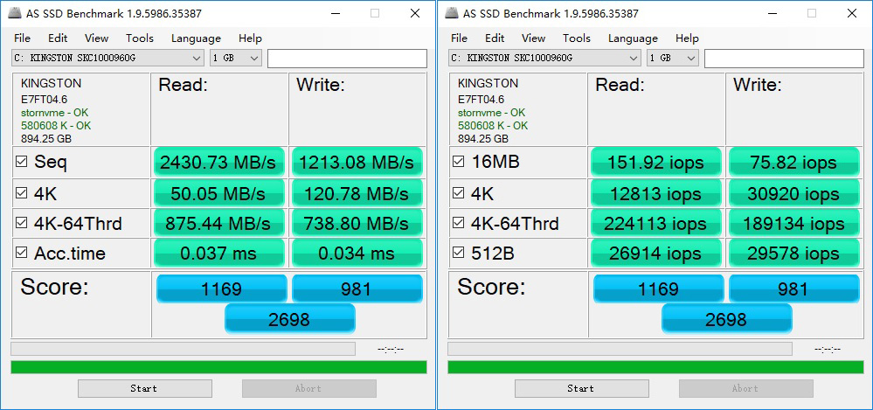
Task: Toggle 4K-64Thrd checkbox in right window
Action: coord(459,223)
